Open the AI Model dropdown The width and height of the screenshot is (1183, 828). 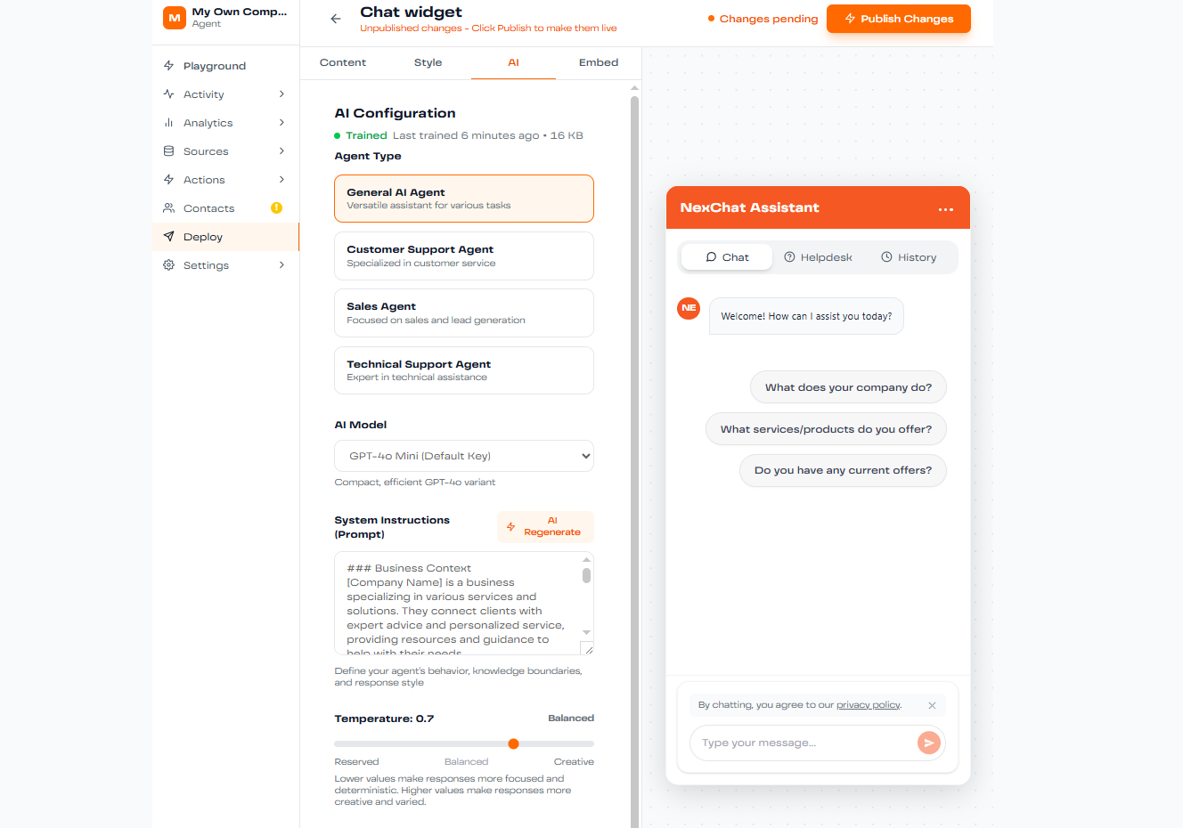pyautogui.click(x=463, y=456)
